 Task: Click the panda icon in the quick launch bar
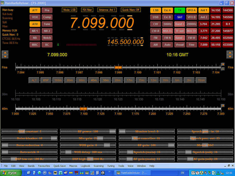(x=103, y=173)
